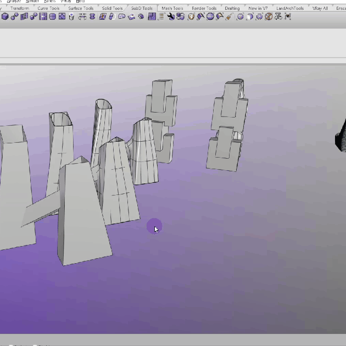Open the V-Ray menu

66,2
